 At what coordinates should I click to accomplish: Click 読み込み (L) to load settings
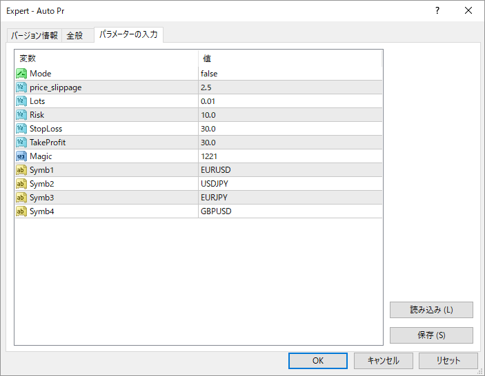pos(431,310)
